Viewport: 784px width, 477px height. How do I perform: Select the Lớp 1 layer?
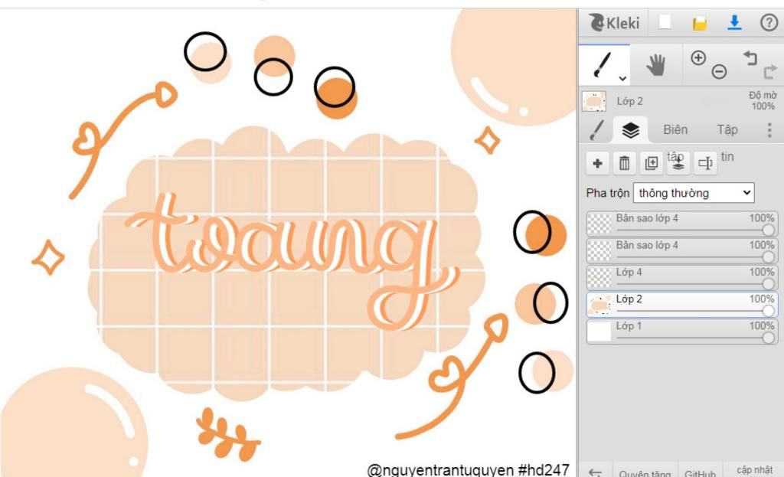[x=682, y=332]
